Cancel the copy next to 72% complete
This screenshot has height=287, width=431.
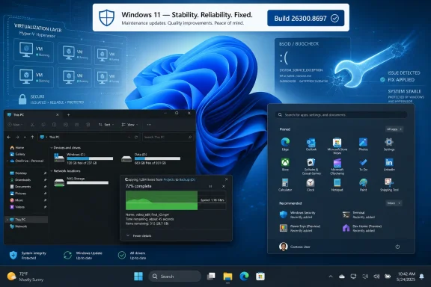224,186
